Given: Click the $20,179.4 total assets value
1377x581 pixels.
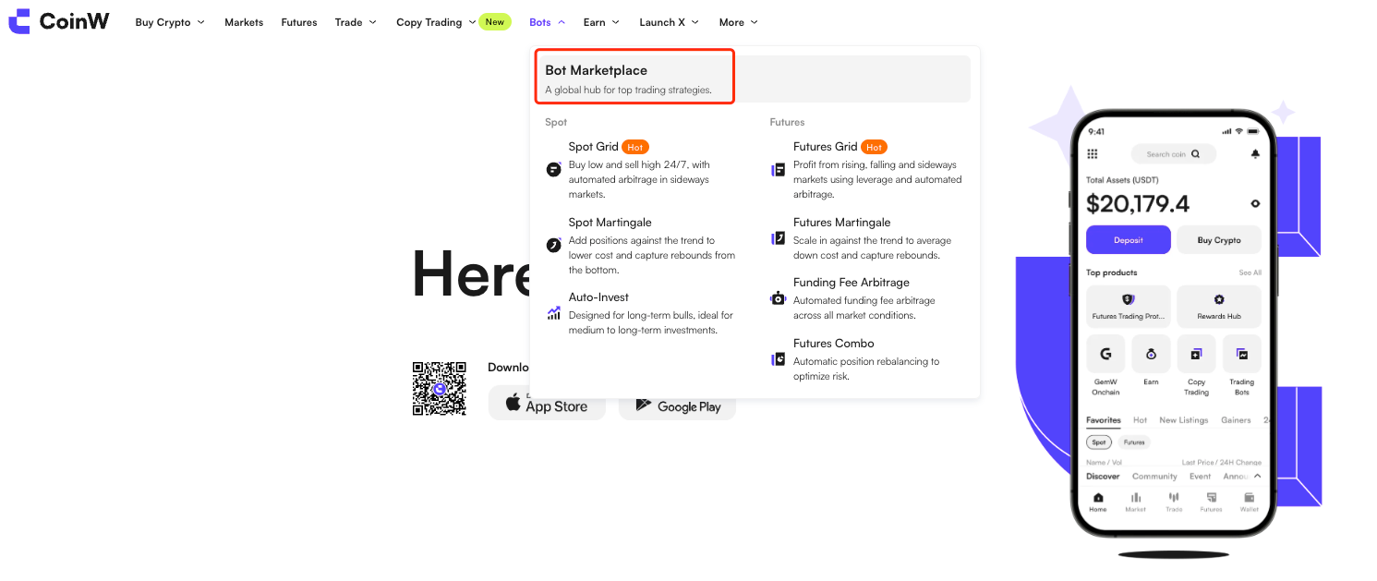Looking at the screenshot, I should point(1138,203).
